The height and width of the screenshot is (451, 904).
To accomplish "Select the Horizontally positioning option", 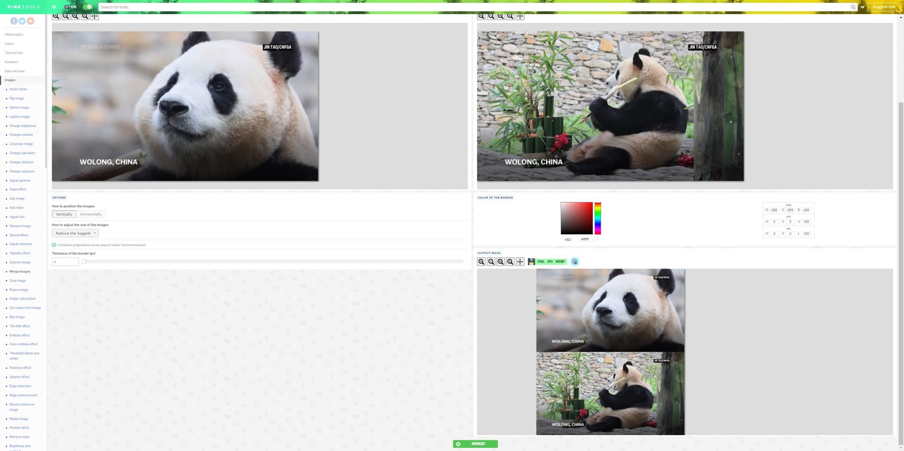I will 90,214.
